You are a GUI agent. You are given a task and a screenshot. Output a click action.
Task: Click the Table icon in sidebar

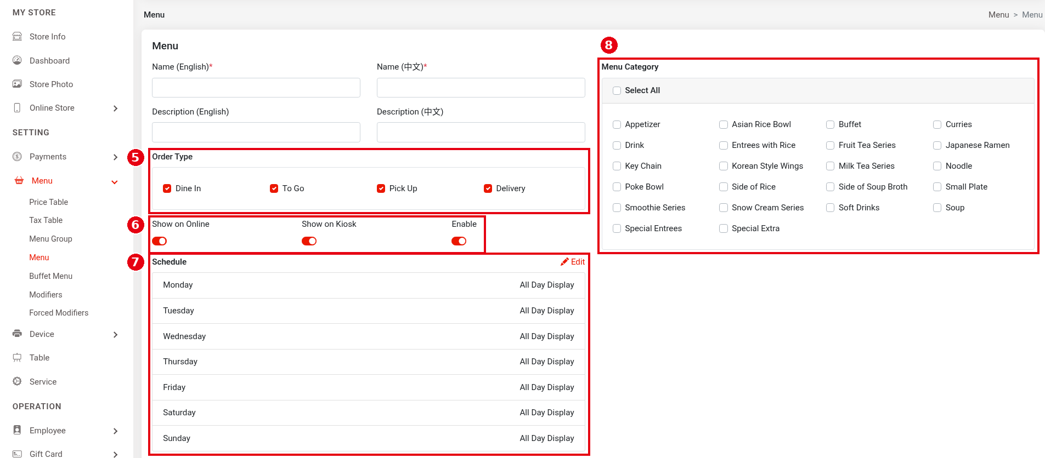(x=18, y=358)
